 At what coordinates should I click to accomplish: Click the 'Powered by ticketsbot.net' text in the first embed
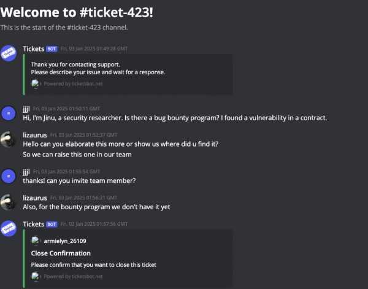click(x=73, y=84)
